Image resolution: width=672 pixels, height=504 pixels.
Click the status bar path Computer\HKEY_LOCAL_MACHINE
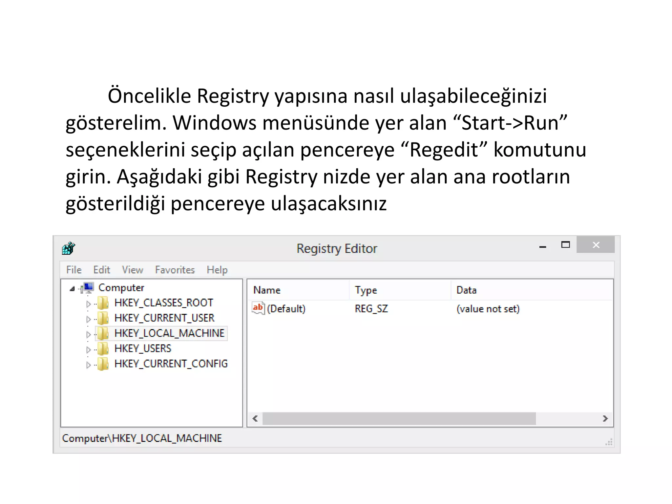[x=142, y=438]
